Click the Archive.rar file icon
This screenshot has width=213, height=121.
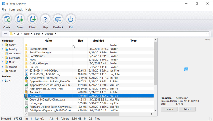coord(26,96)
